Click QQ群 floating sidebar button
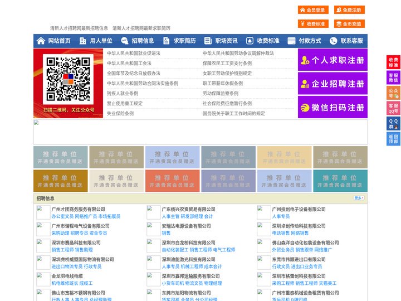 [x=393, y=124]
